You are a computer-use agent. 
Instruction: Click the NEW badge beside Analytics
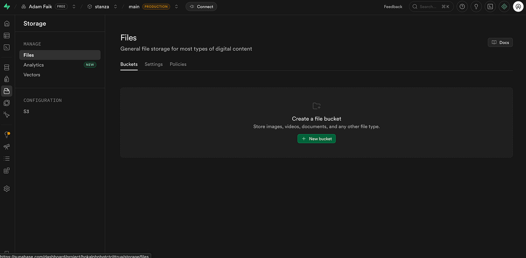pos(90,65)
